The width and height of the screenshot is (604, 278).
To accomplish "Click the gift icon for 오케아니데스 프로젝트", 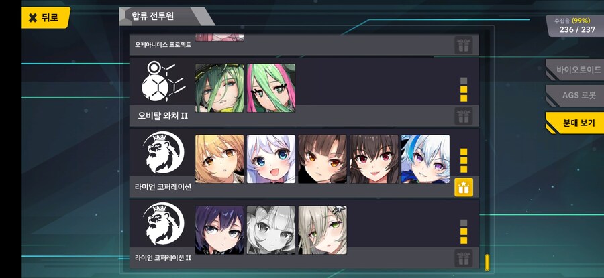I will (464, 46).
